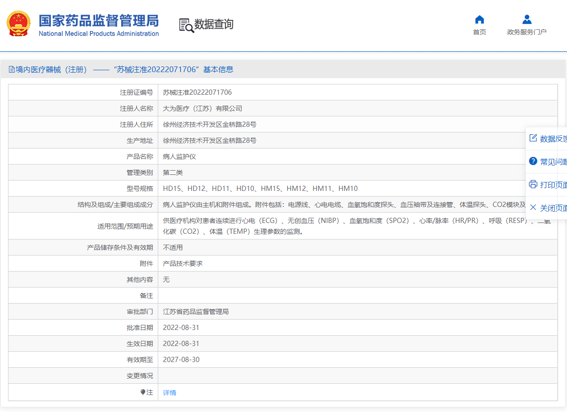
Task: Click the 生产地址 address value
Action: point(210,140)
